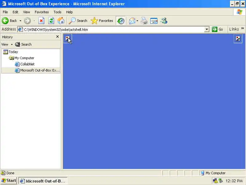Screen dimensions: 246x185
Task: Close the History side panel
Action: [58, 37]
